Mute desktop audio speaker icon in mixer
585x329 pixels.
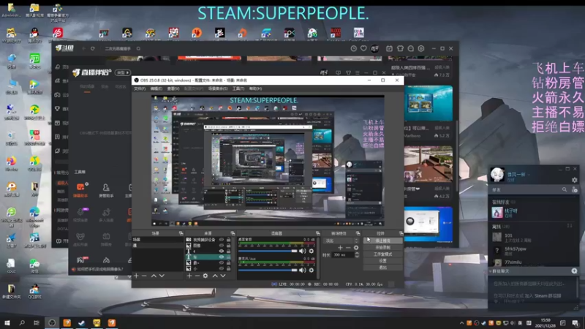pyautogui.click(x=303, y=251)
